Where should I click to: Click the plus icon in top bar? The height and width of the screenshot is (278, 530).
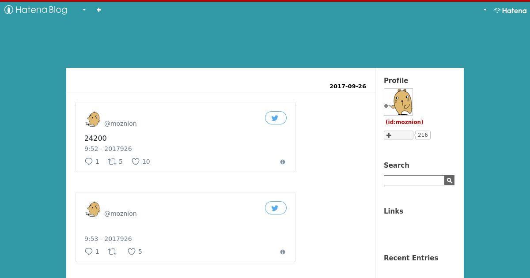click(x=98, y=10)
